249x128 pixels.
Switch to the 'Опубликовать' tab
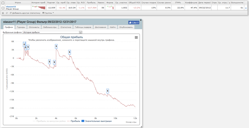point(126,27)
